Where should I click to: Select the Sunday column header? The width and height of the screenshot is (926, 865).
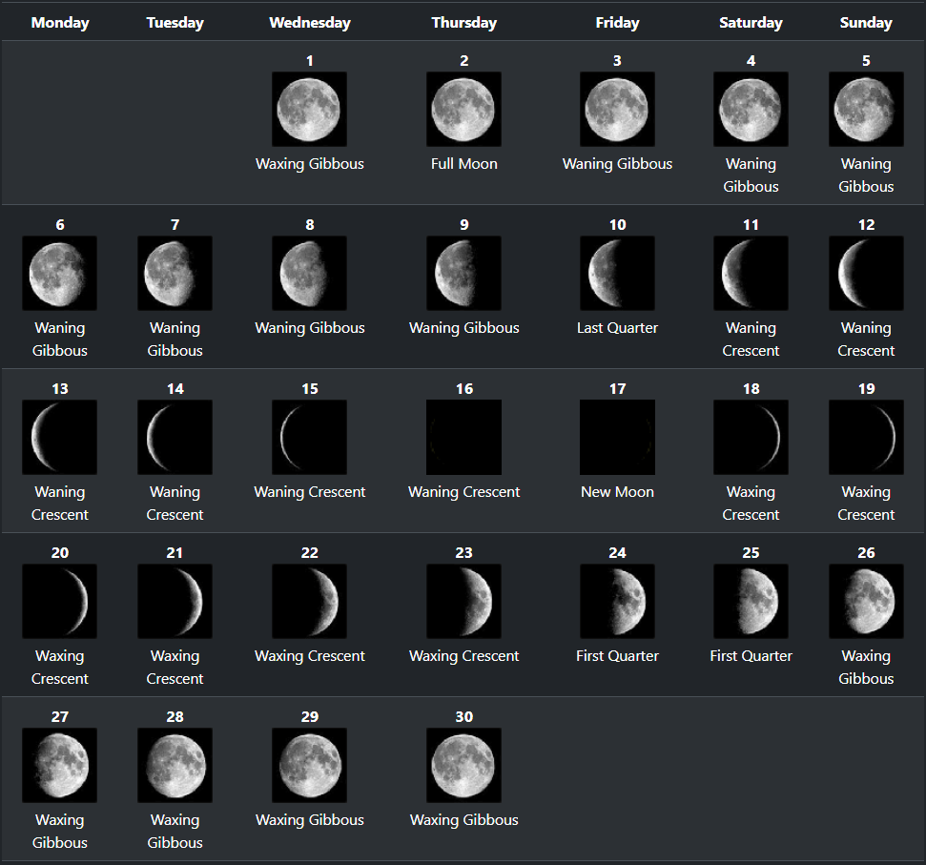point(866,23)
